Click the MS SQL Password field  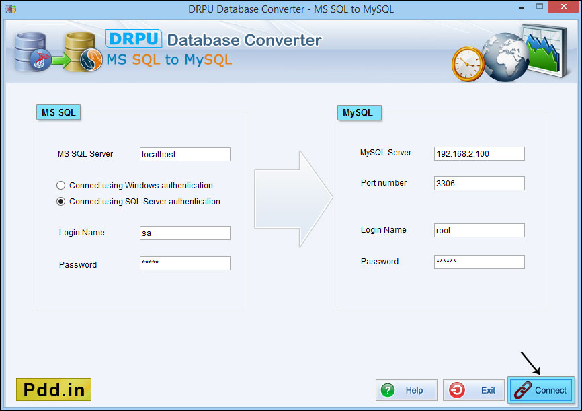pyautogui.click(x=185, y=264)
